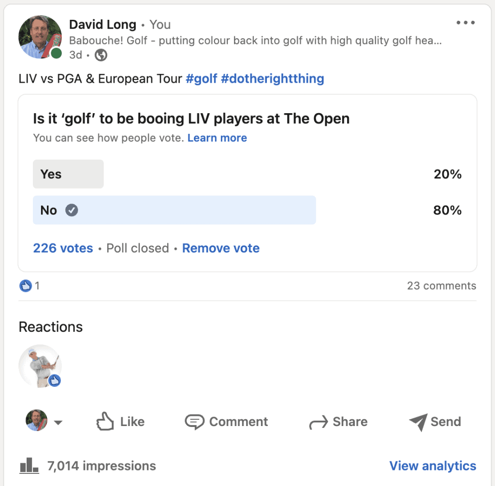Select the Yes poll option

click(x=68, y=174)
